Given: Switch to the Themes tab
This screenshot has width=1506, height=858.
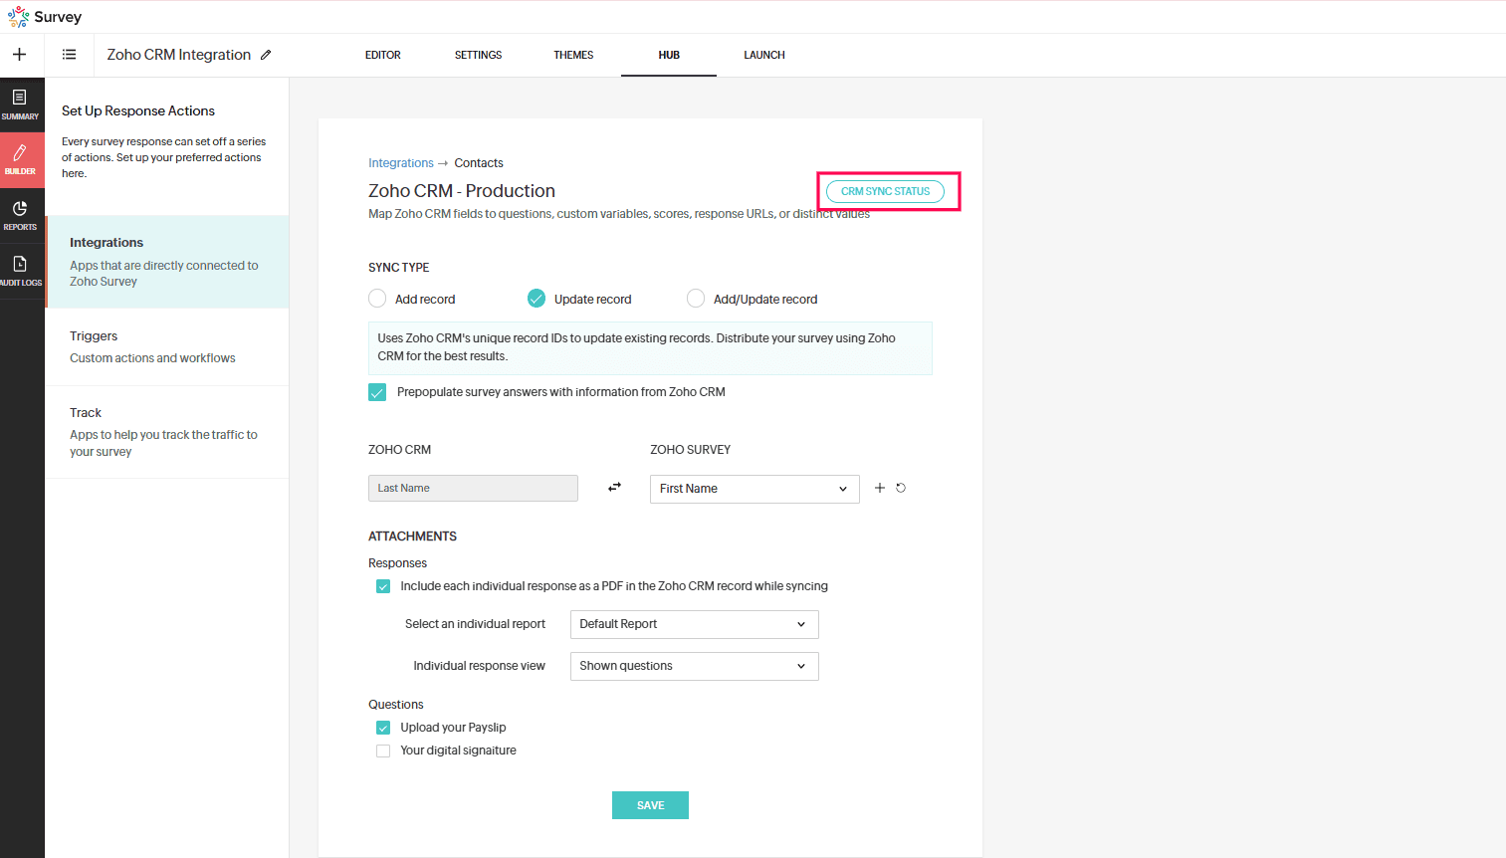Looking at the screenshot, I should coord(573,55).
